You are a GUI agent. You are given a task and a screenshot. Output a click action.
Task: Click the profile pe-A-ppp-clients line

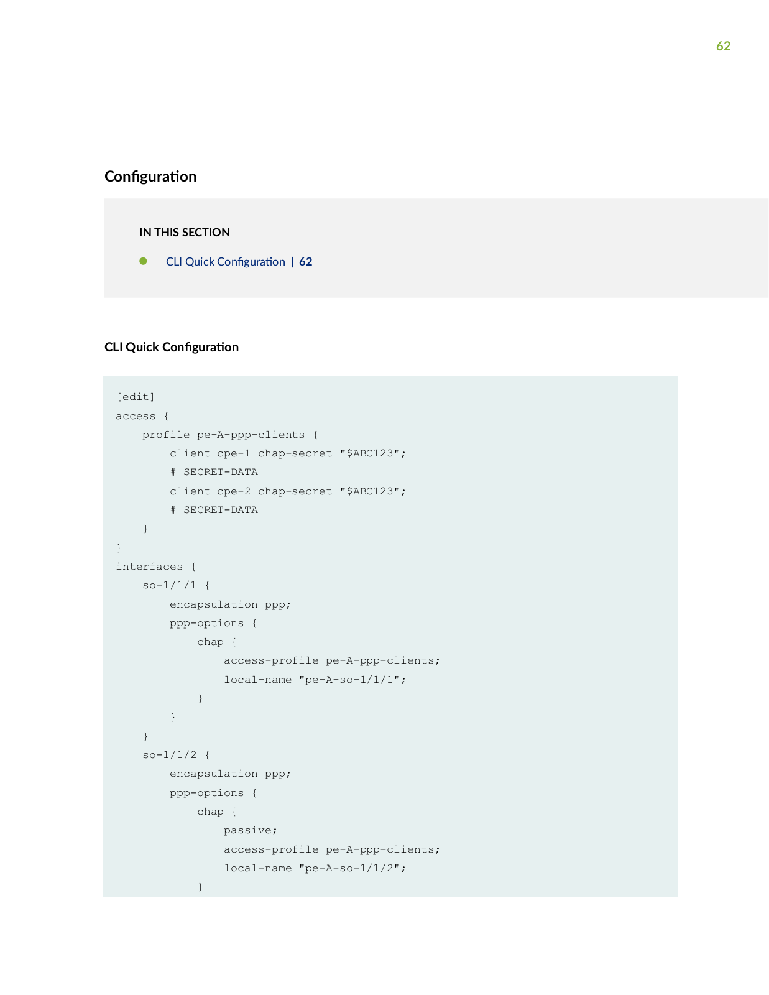click(230, 435)
